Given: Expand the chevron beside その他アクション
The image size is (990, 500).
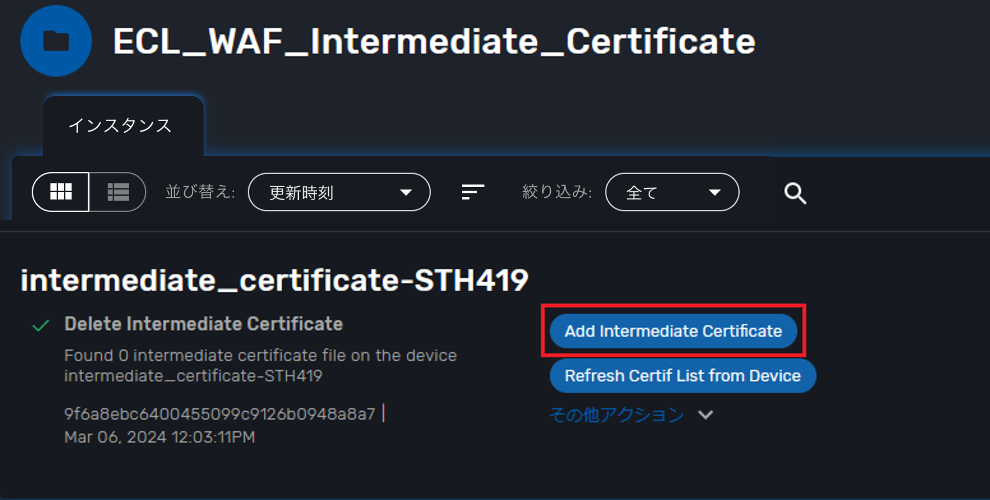Looking at the screenshot, I should [x=706, y=415].
